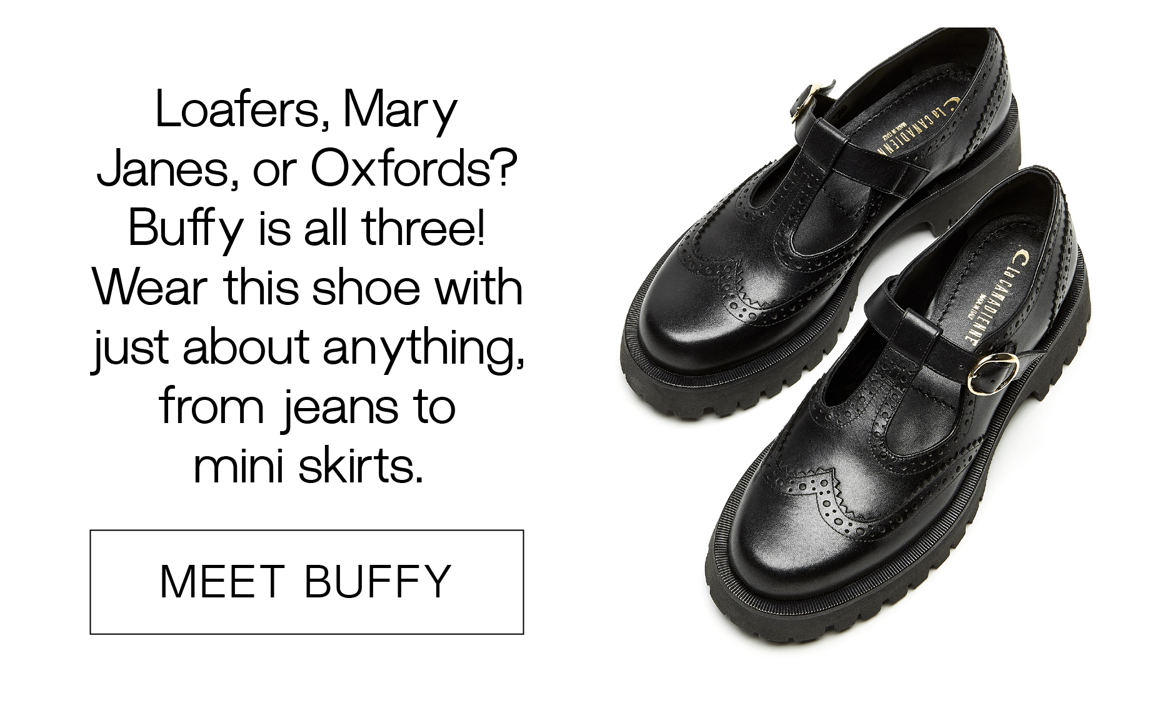Click the MEET BUFFY button
The height and width of the screenshot is (708, 1172).
tap(306, 582)
